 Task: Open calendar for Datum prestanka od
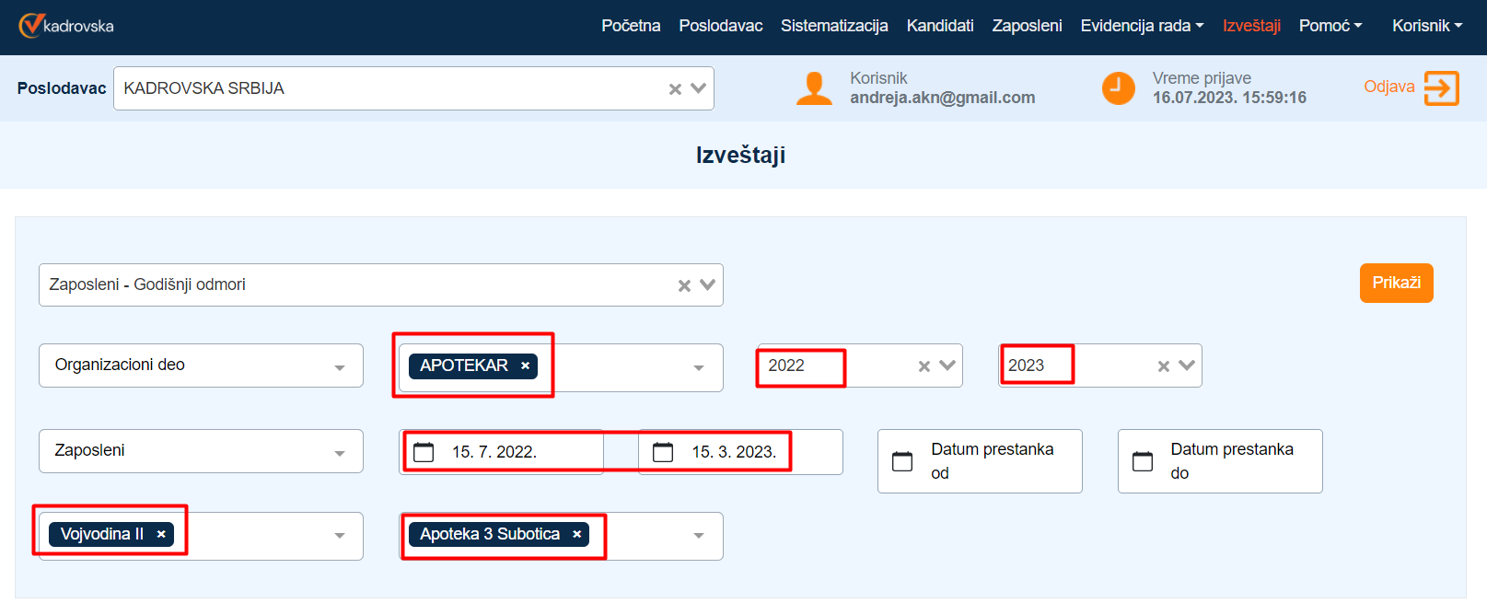pyautogui.click(x=902, y=461)
